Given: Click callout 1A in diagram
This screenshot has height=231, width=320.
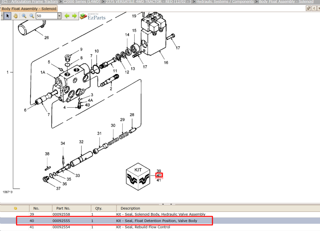Looking at the screenshot, I should (x=43, y=72).
